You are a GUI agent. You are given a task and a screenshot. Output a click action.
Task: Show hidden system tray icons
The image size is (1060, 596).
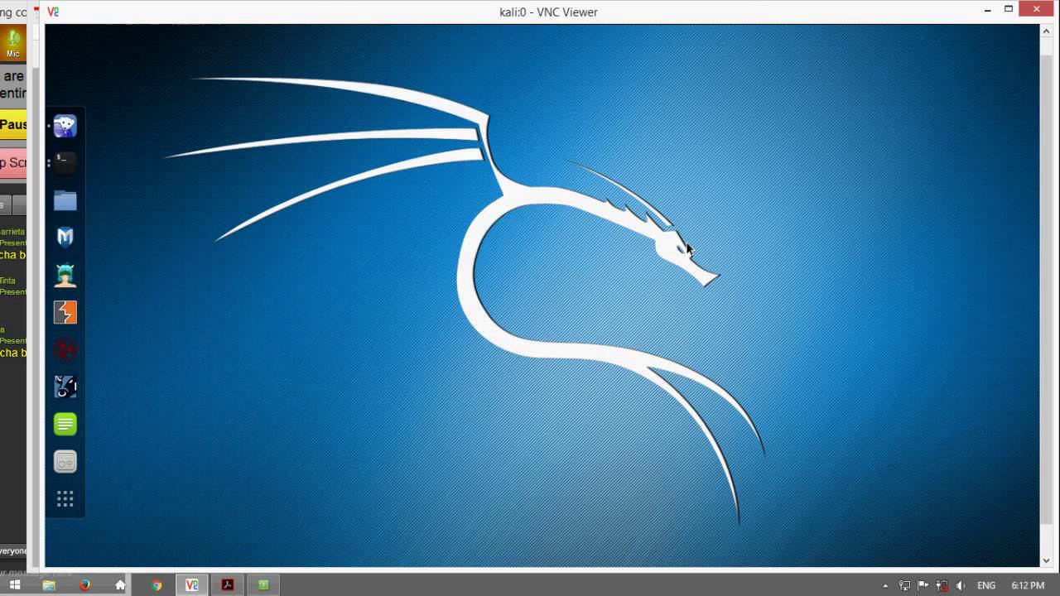click(x=885, y=586)
